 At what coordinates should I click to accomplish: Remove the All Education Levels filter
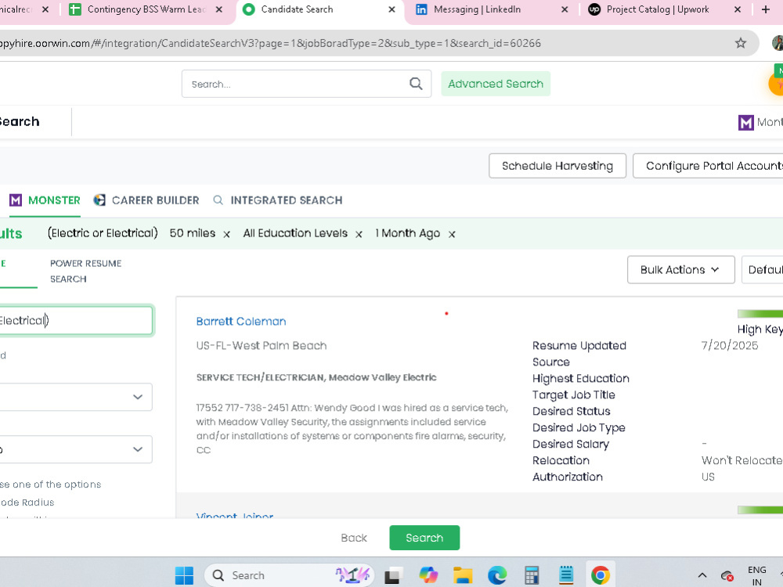pos(359,234)
